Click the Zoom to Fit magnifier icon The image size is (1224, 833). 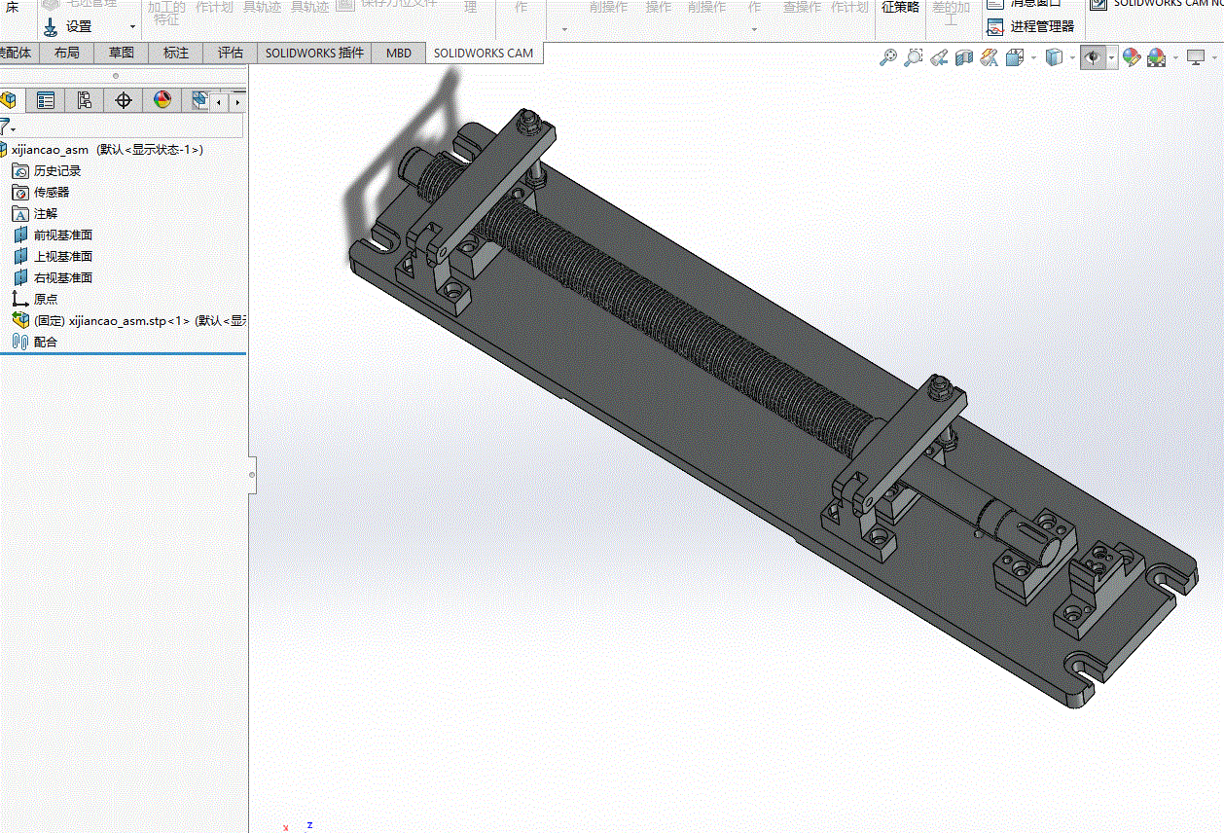[887, 58]
